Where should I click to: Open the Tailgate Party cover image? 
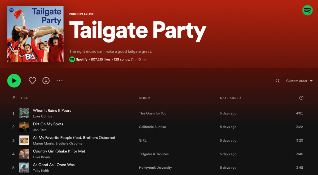tap(35, 34)
